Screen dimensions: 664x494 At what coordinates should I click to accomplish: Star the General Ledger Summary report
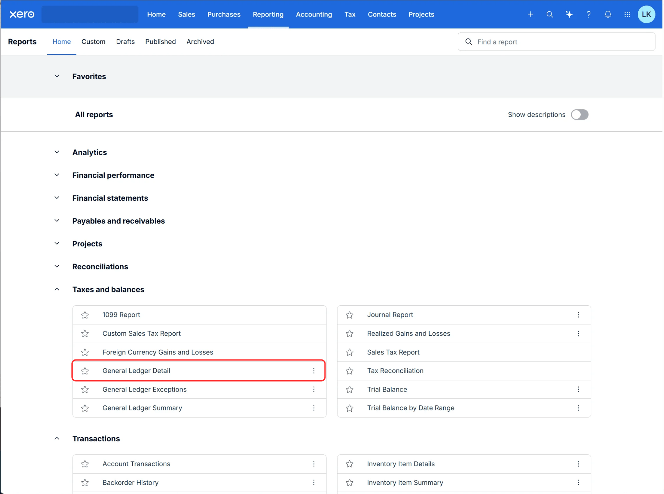tap(85, 408)
